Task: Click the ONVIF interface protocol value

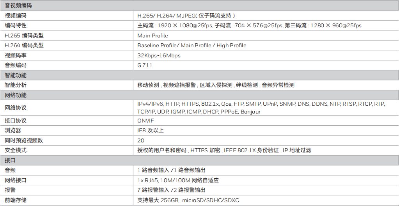Action: (145, 121)
